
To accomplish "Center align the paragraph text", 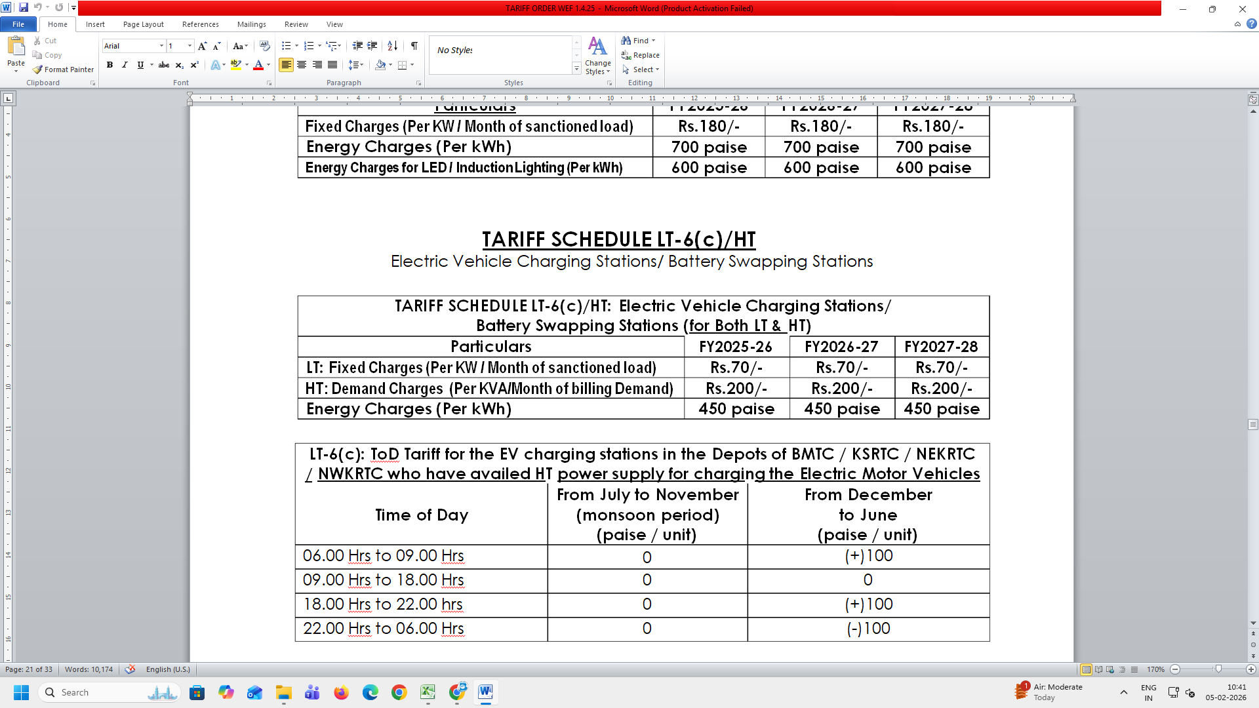I will point(302,65).
